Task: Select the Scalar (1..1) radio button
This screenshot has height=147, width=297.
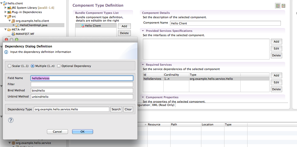Action: [9, 66]
